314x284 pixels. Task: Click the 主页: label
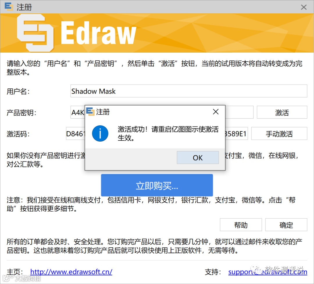pos(15,272)
